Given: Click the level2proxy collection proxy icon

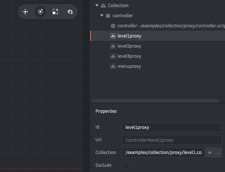Looking at the screenshot, I should (113, 46).
